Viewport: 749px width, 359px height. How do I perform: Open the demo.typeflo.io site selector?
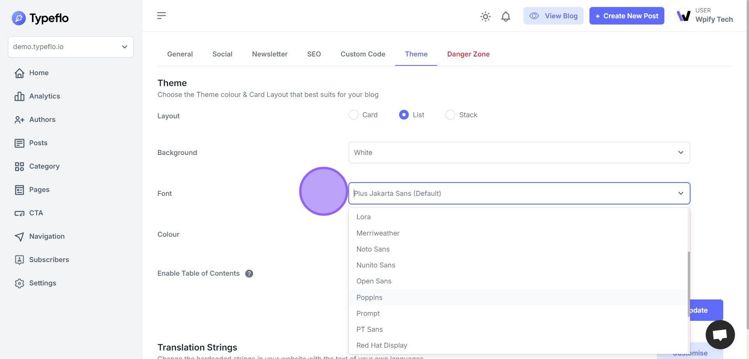(71, 47)
